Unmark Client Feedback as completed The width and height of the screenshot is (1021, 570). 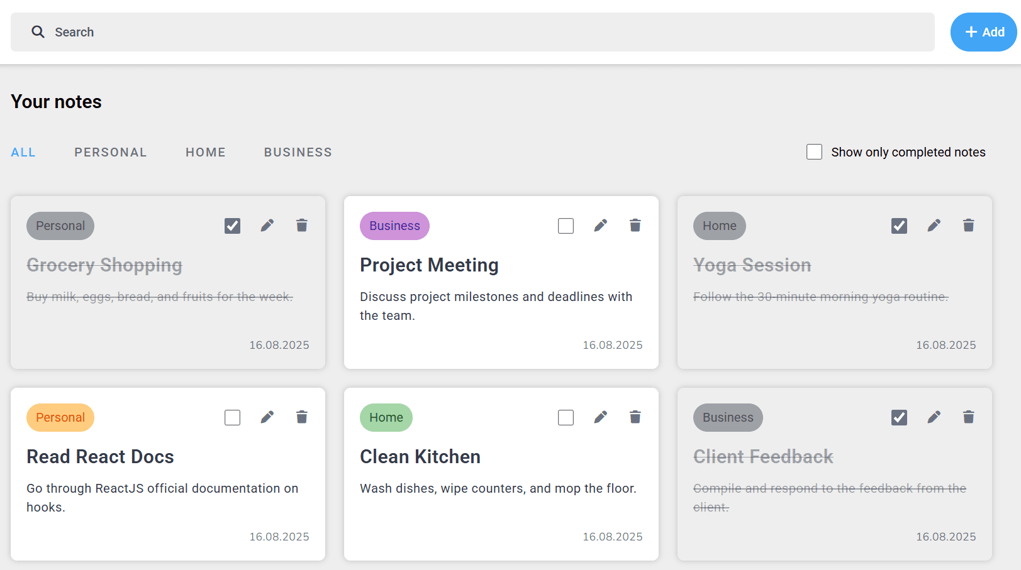point(900,417)
